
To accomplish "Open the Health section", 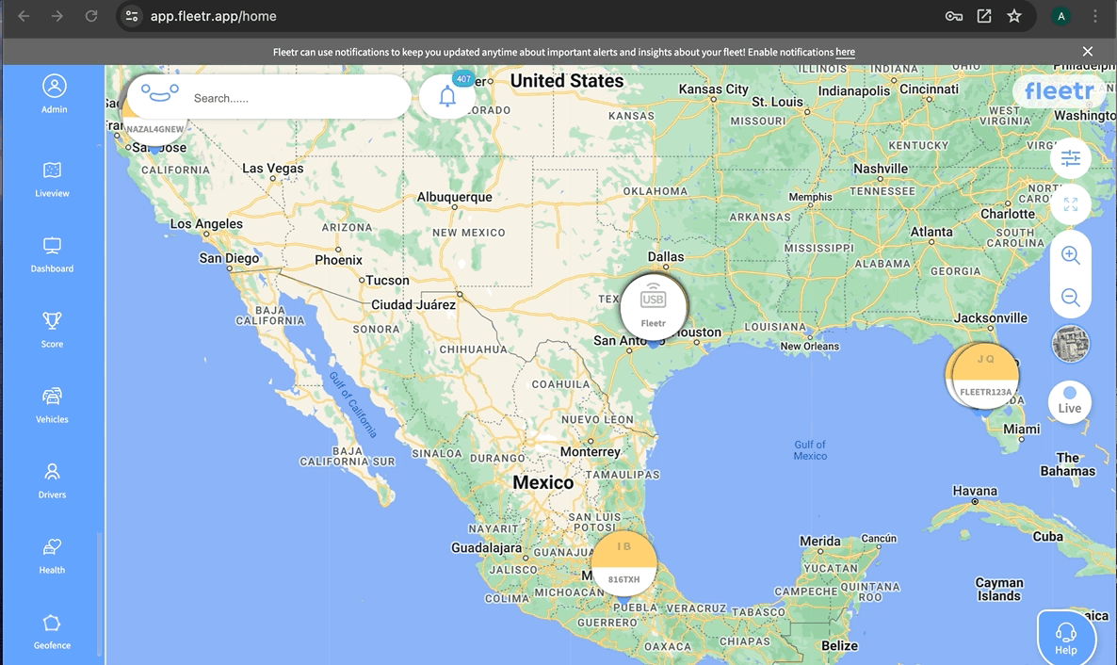I will tap(52, 556).
